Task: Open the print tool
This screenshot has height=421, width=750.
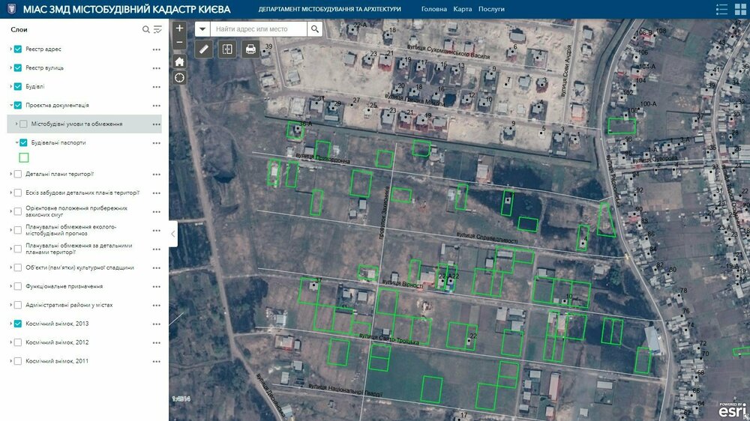Action: (x=250, y=49)
